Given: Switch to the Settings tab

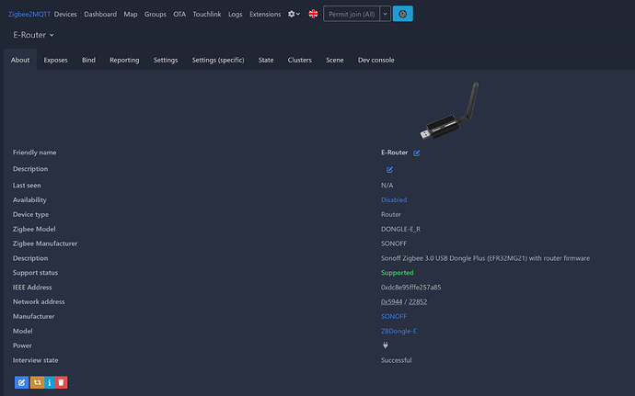Looking at the screenshot, I should (166, 60).
